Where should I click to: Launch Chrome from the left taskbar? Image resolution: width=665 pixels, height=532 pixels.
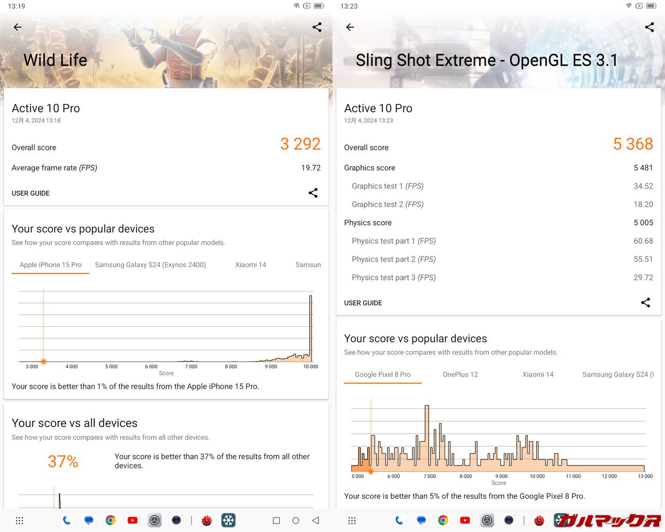[111, 520]
